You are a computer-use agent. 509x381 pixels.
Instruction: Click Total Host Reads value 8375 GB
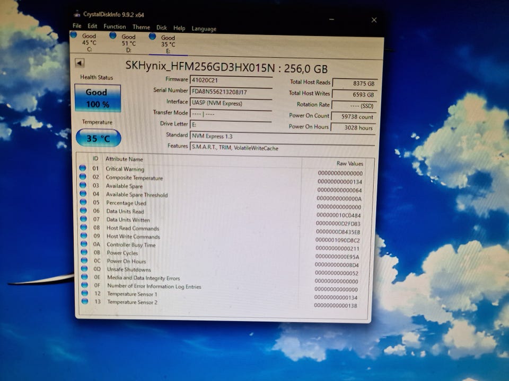(355, 83)
